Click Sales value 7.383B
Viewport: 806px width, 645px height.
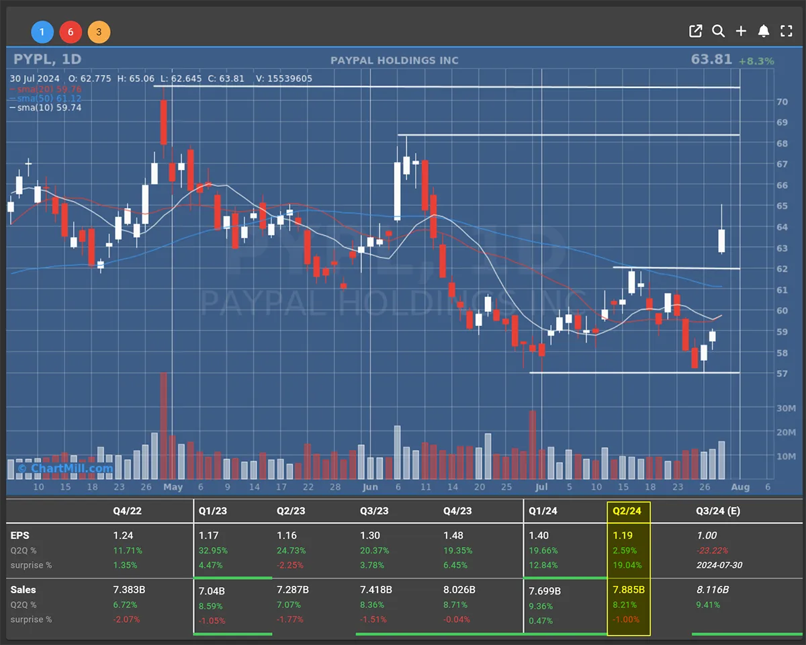point(130,589)
